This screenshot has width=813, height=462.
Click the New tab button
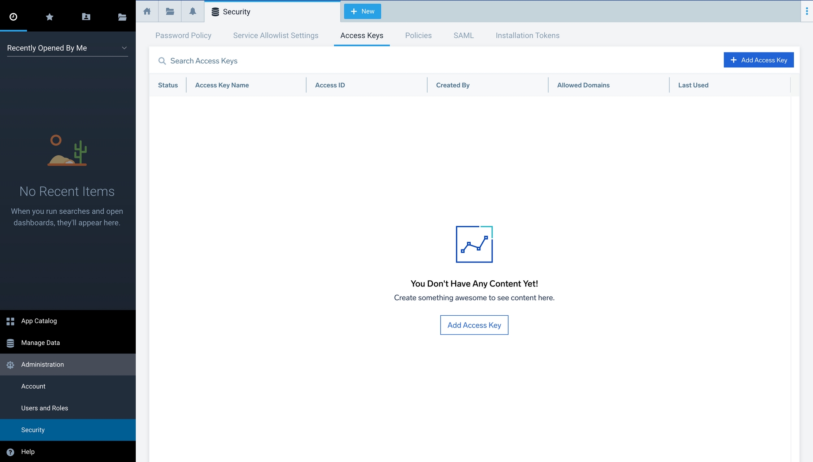coord(363,11)
